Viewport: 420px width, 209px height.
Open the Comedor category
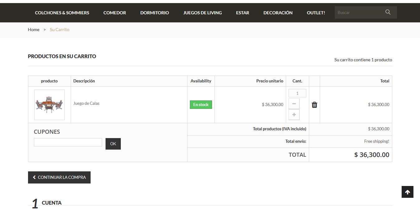(x=115, y=13)
